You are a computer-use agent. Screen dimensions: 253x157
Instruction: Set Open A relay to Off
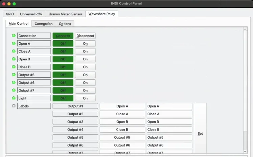coord(63,43)
